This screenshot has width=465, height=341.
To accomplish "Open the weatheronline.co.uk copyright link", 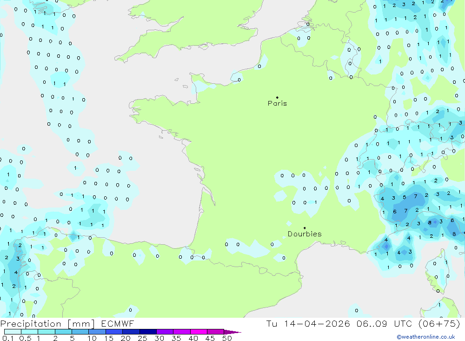I will (426, 337).
